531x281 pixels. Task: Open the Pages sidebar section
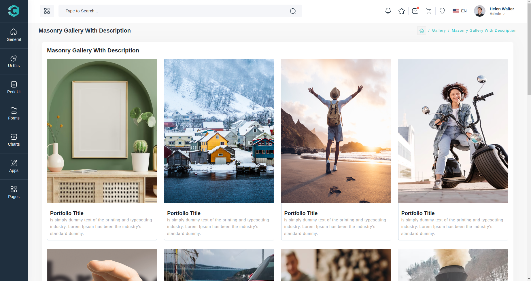(x=14, y=192)
